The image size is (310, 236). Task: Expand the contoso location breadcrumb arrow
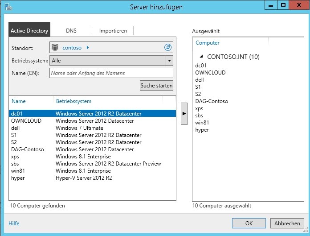(88, 48)
